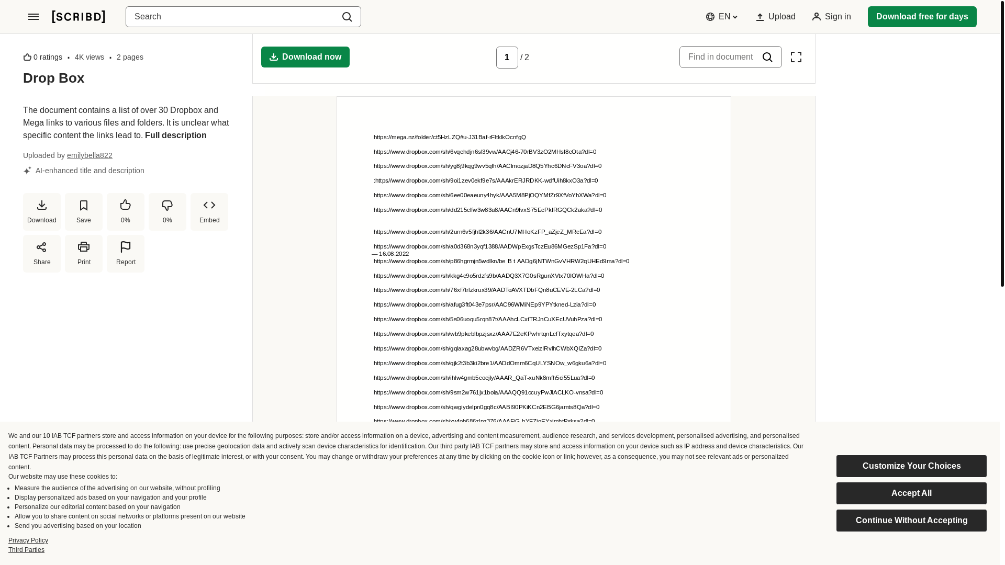Viewport: 1005px width, 565px height.
Task: Click the Download icon in sidebar
Action: [42, 212]
